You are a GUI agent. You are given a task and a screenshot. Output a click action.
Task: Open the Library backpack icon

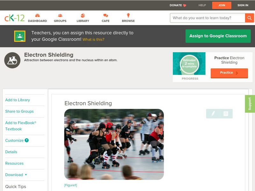coord(83,15)
